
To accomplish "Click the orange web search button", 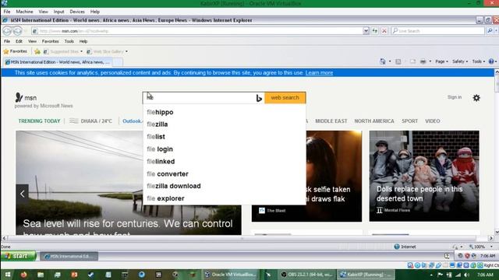I will click(x=285, y=98).
